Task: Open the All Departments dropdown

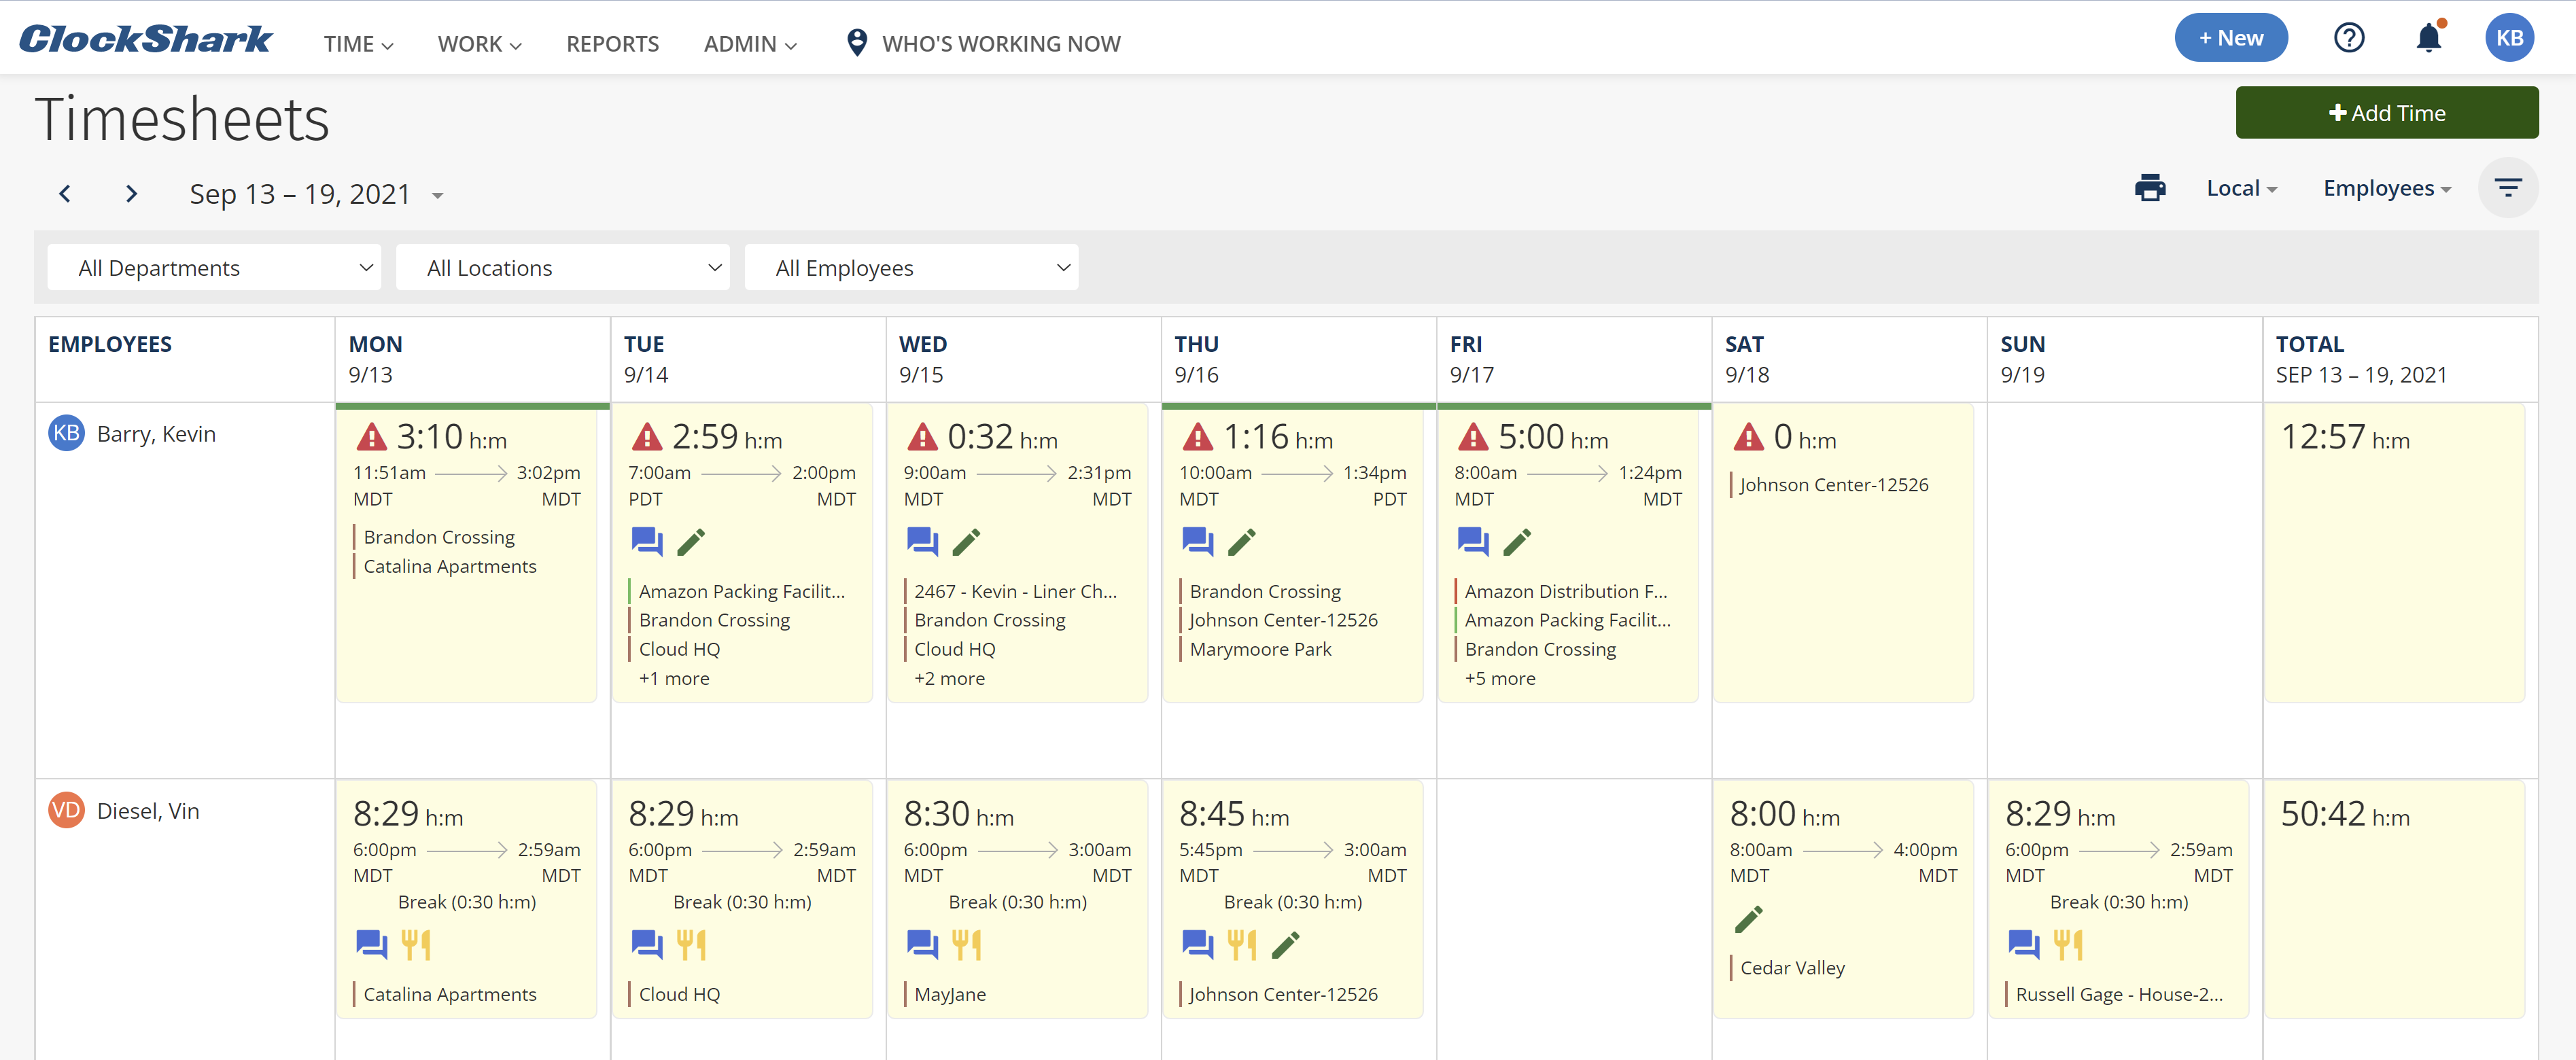Action: 213,267
